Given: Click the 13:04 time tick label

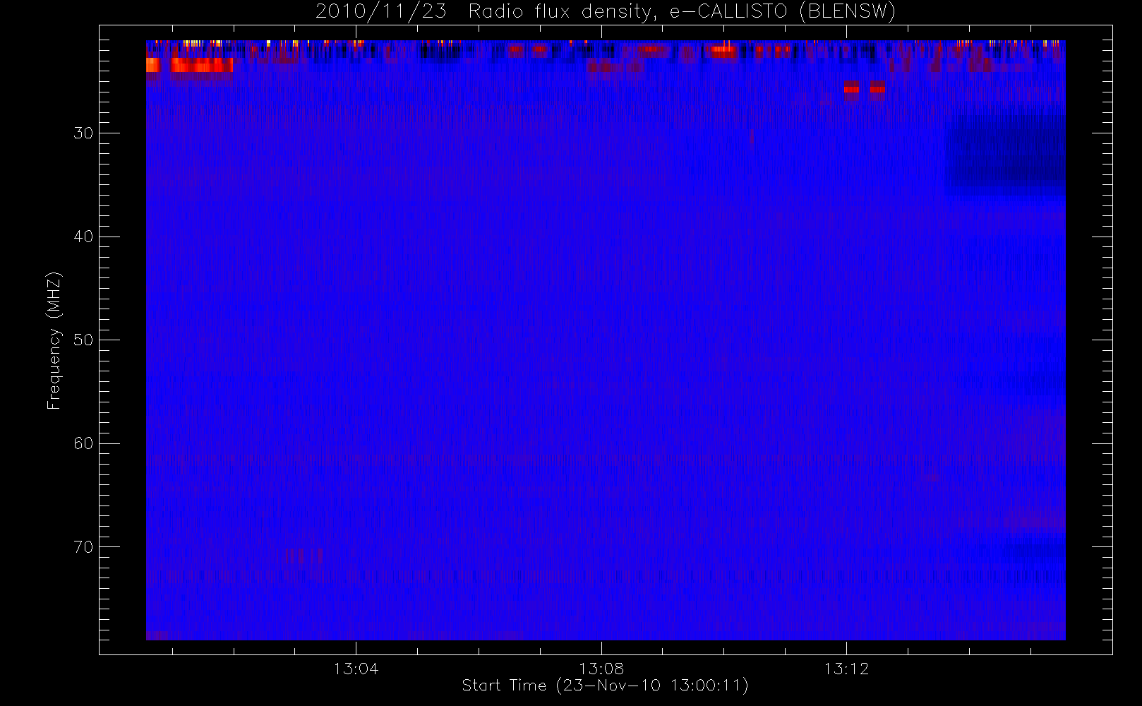Looking at the screenshot, I should tap(356, 669).
